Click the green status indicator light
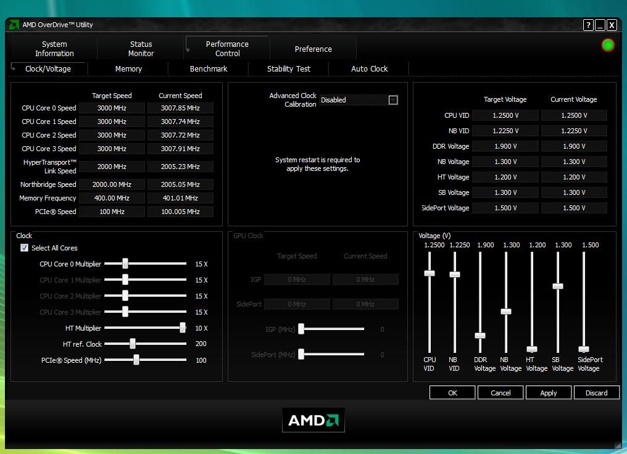 [x=607, y=44]
